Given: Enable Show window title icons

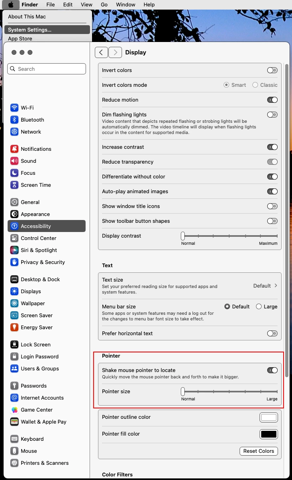Looking at the screenshot, I should pyautogui.click(x=272, y=206).
